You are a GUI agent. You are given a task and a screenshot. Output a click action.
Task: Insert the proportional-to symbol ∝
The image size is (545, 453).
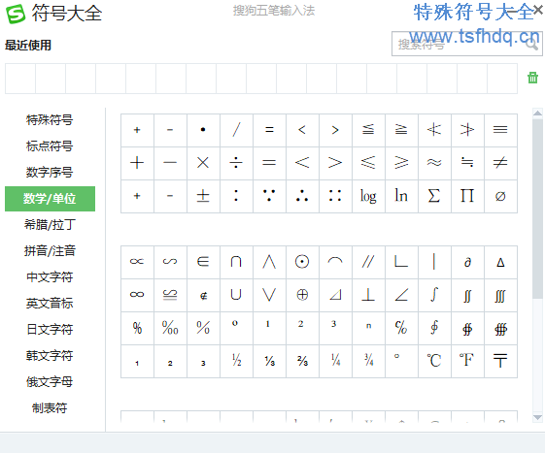tap(137, 262)
